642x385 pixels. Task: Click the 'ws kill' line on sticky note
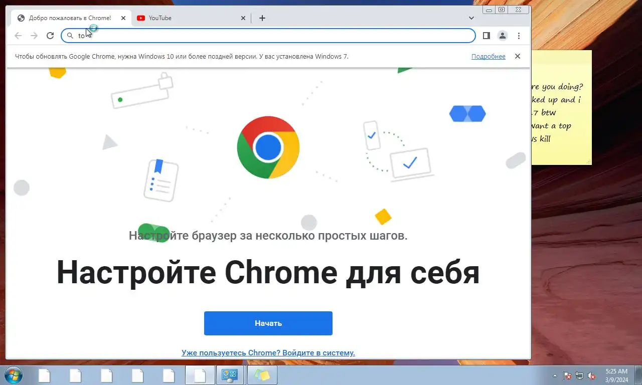click(x=541, y=139)
